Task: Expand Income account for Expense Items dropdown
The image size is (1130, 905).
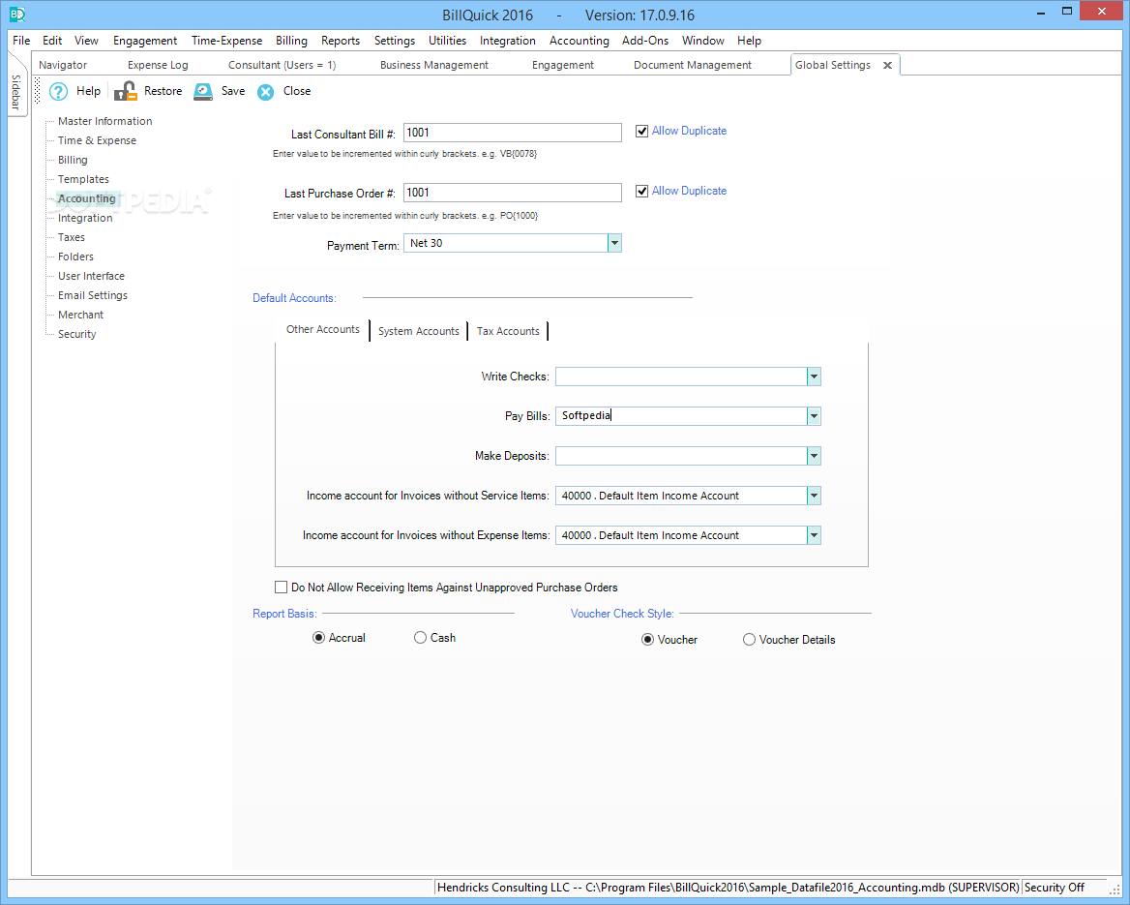Action: (814, 535)
